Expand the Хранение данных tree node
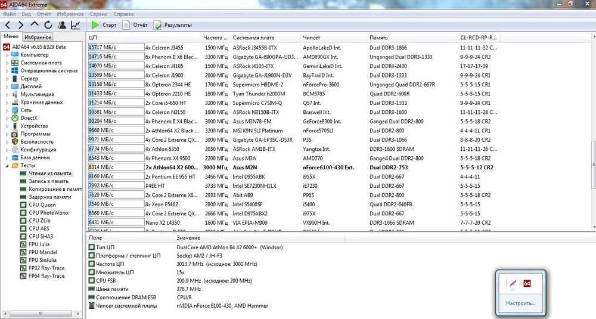 click(7, 103)
